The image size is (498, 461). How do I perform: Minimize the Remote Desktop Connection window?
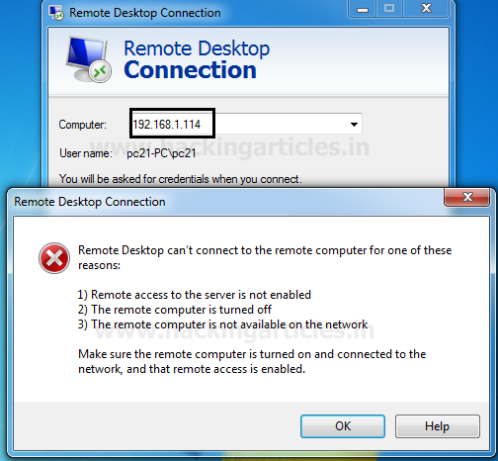[x=363, y=9]
